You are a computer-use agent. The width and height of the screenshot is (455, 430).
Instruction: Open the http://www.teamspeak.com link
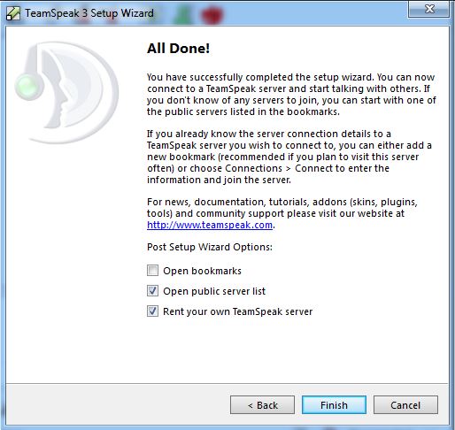(x=210, y=225)
